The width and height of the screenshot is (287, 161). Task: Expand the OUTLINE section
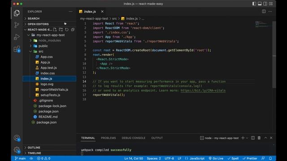(x=49, y=148)
